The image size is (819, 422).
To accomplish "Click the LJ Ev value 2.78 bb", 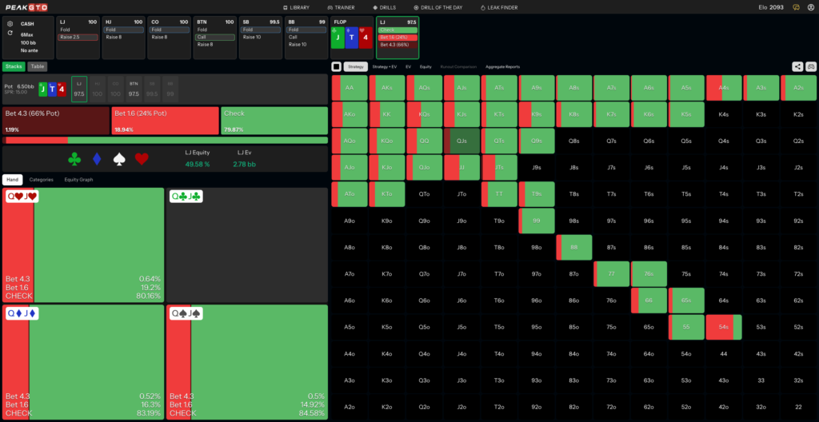I will pyautogui.click(x=245, y=165).
